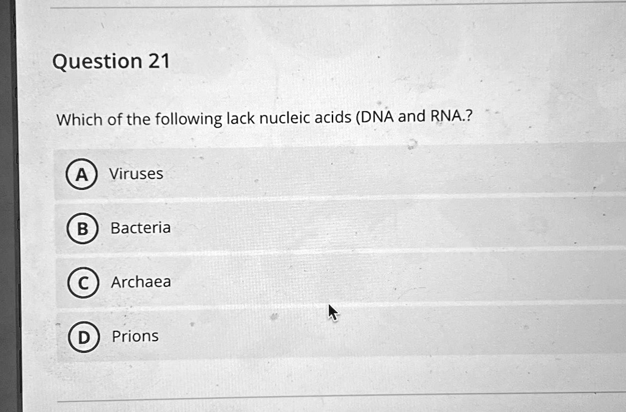Click the Bacteria answer label text
Screen dimensions: 626x412
(140, 228)
